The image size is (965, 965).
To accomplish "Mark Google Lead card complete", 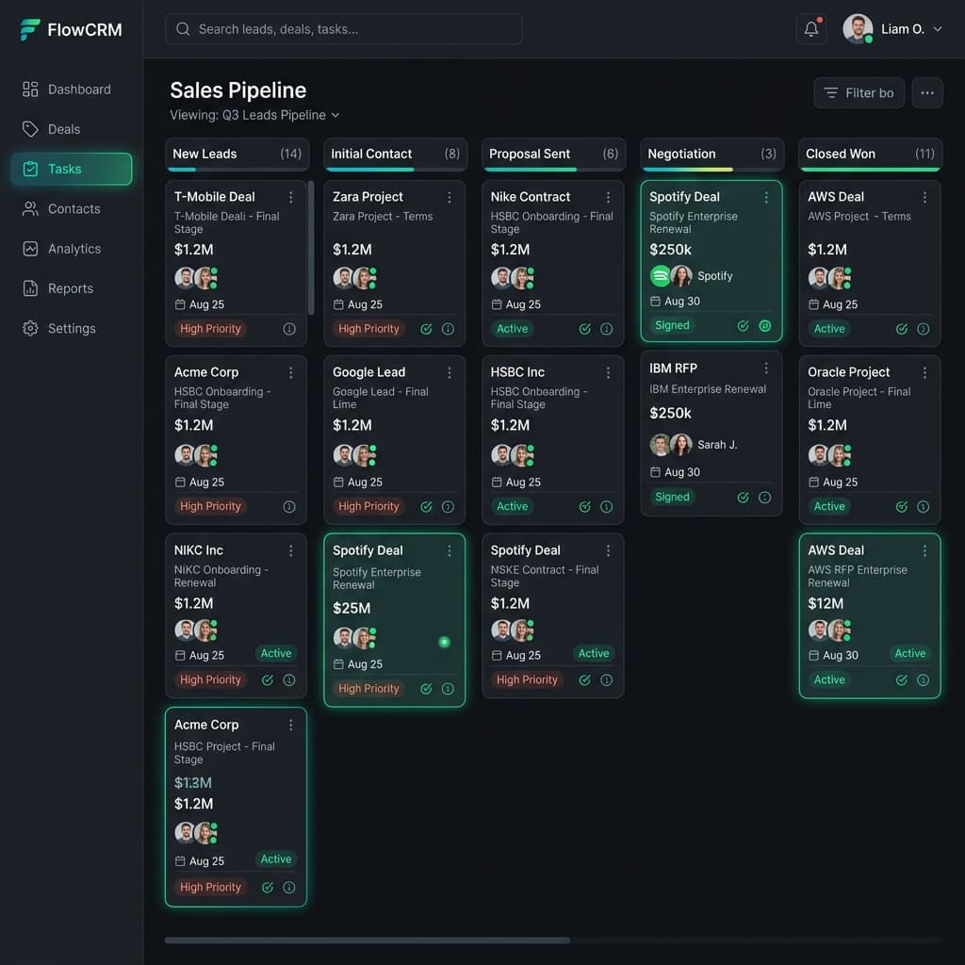I will [426, 506].
